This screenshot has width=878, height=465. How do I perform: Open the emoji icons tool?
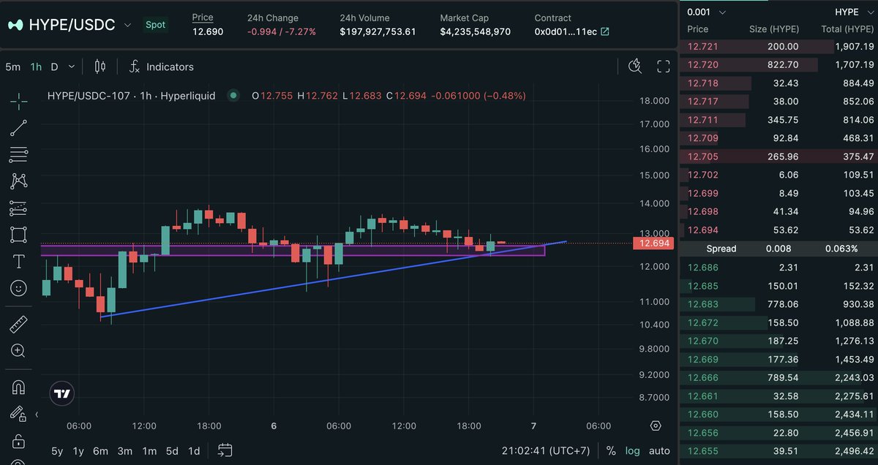tap(19, 288)
